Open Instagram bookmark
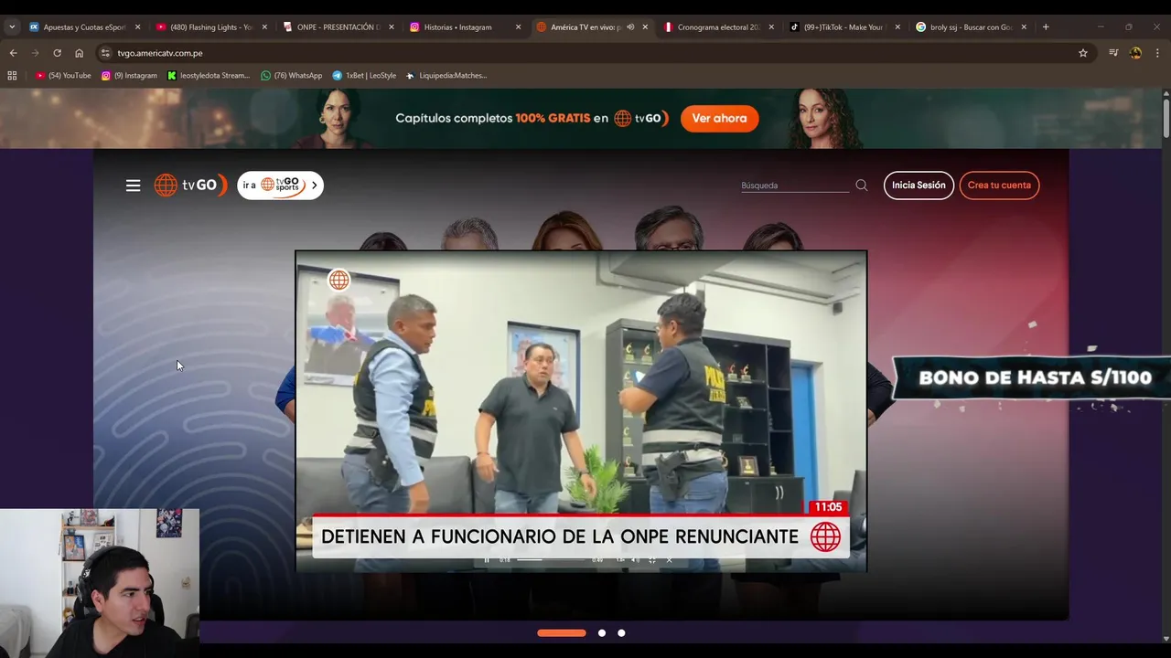 [x=129, y=76]
